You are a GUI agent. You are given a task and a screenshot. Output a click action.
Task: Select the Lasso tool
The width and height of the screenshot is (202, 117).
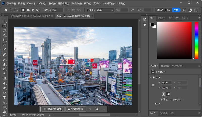(x=4, y=31)
